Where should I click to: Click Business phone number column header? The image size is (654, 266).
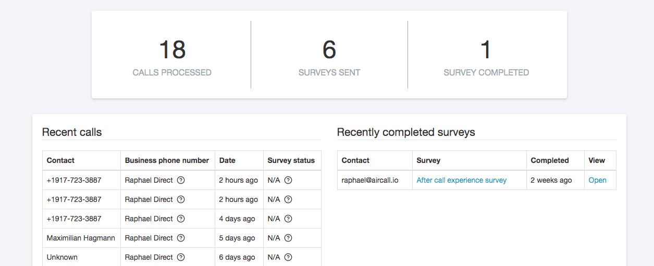point(167,160)
